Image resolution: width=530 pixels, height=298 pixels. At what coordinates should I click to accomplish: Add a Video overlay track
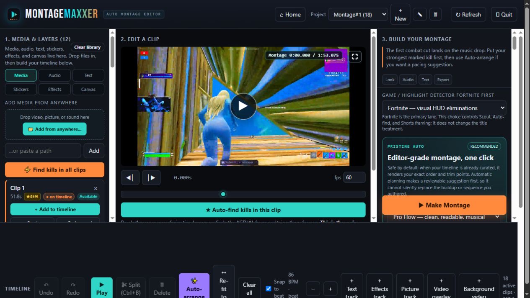coord(441,287)
